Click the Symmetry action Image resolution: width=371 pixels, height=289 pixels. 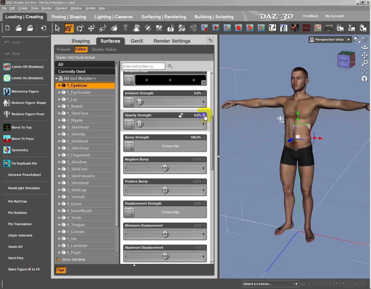[x=16, y=150]
